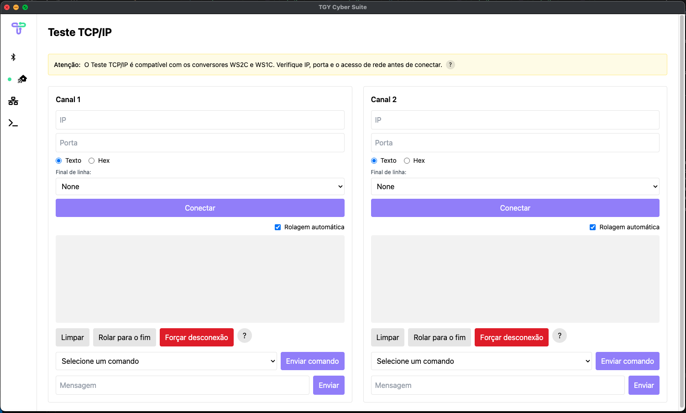Select the Texto radio in Canal 2
The image size is (686, 413).
pos(374,160)
